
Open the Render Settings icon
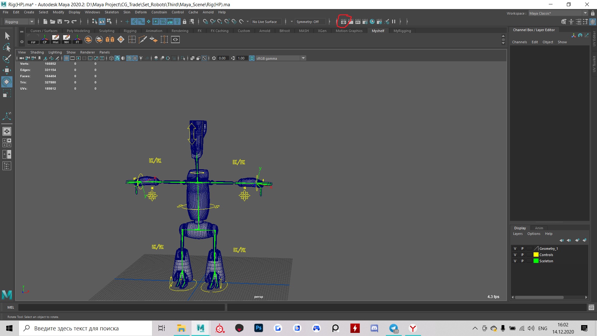[365, 21]
